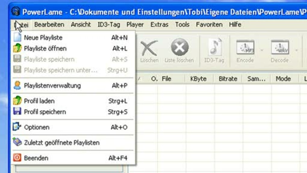This screenshot has height=173, width=307.
Task: Sort the list by Bitrate column header
Action: (228, 79)
